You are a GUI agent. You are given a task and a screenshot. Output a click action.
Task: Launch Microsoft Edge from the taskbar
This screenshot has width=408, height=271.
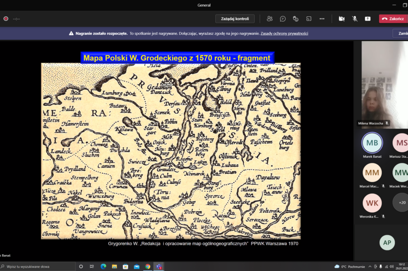tap(103, 267)
